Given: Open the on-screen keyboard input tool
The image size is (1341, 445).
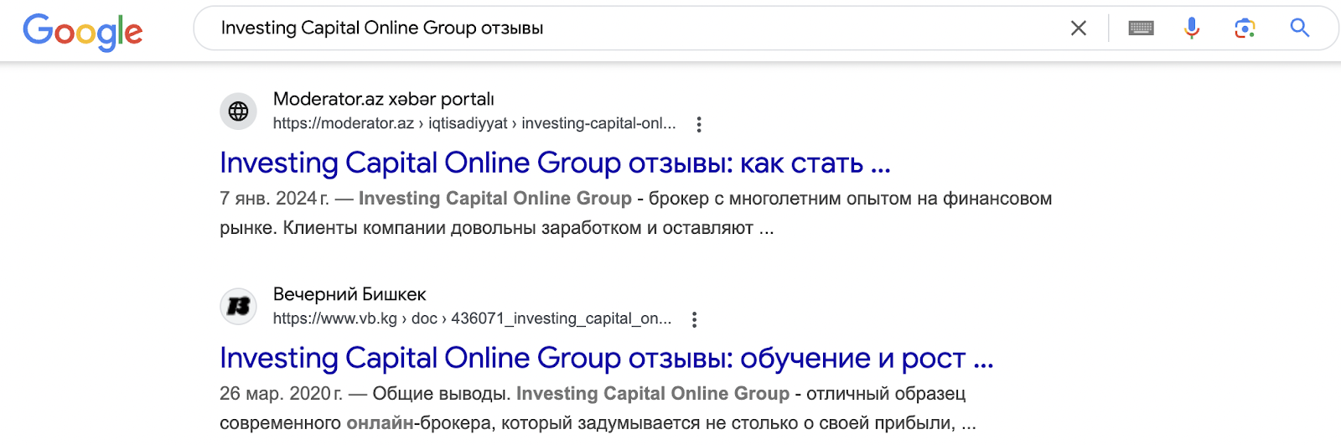Looking at the screenshot, I should pyautogui.click(x=1142, y=28).
